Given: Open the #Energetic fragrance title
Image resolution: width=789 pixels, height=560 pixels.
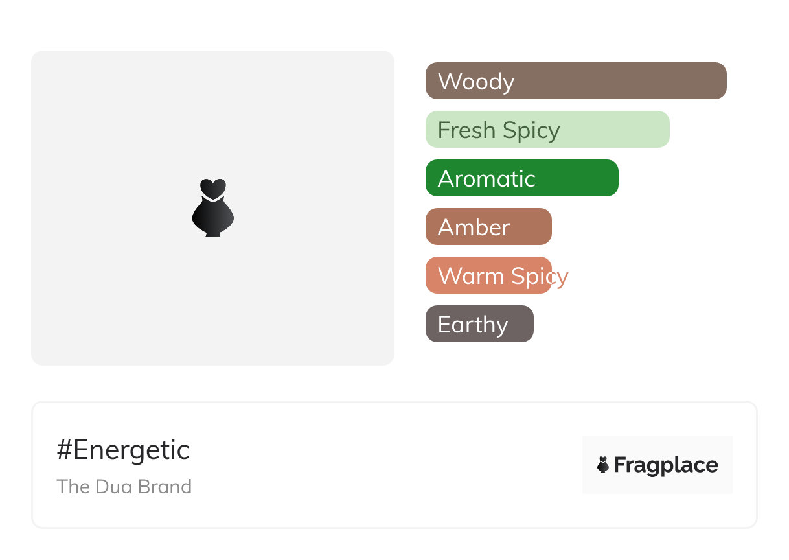Looking at the screenshot, I should click(123, 450).
